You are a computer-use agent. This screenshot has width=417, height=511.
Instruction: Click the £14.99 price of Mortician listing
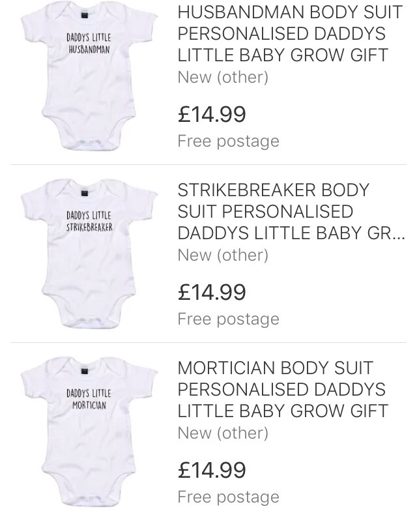(212, 470)
